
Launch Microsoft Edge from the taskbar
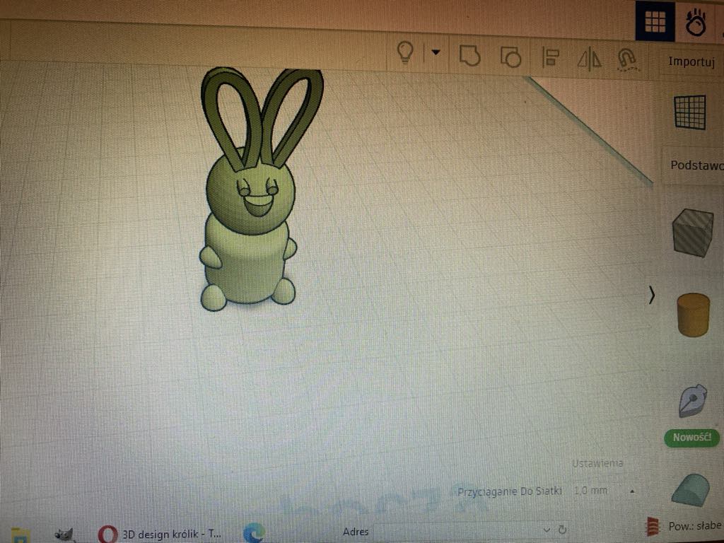pyautogui.click(x=255, y=532)
